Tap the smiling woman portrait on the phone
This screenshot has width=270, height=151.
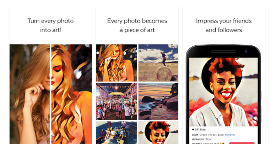tap(223, 92)
